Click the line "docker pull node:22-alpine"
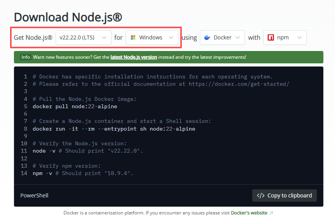Image resolution: width=335 pixels, height=221 pixels. [75, 107]
